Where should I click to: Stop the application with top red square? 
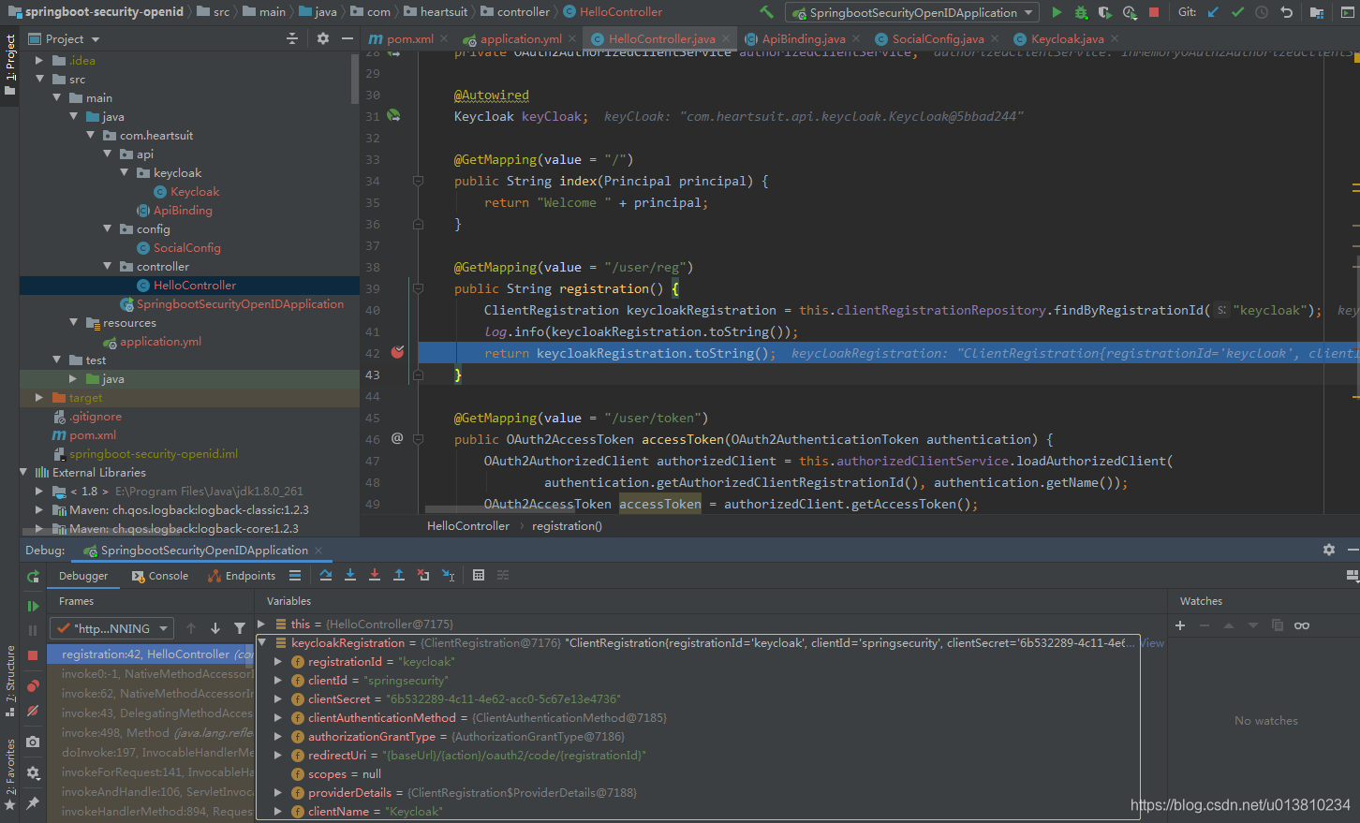pos(1154,12)
